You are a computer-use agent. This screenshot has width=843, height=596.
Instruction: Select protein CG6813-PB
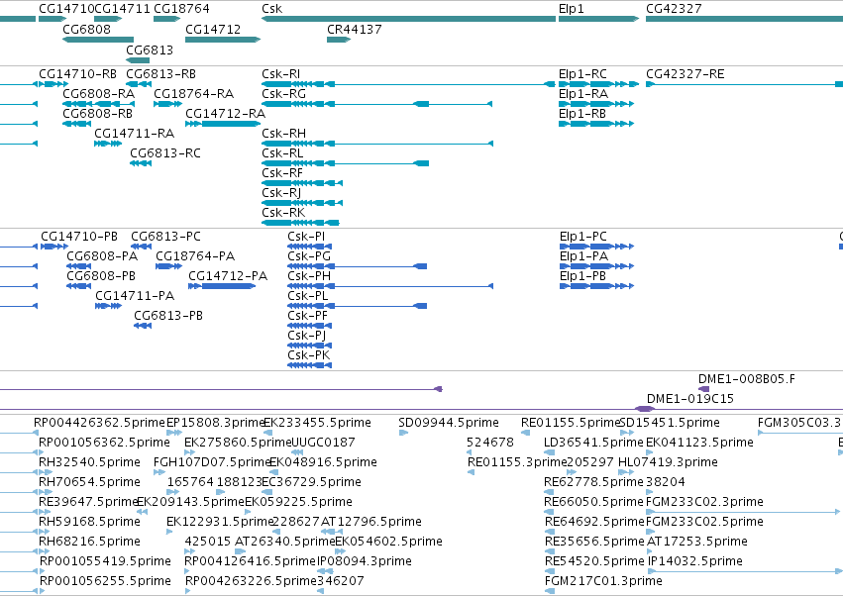click(143, 326)
